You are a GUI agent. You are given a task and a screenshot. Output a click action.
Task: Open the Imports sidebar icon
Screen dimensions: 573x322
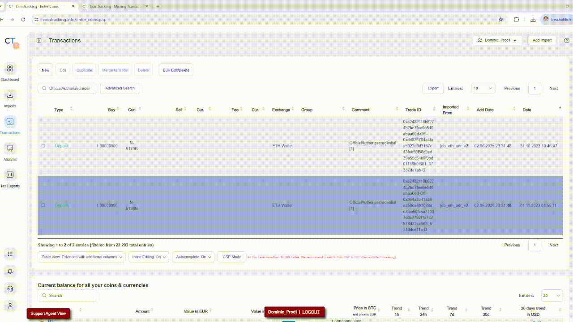coord(10,95)
